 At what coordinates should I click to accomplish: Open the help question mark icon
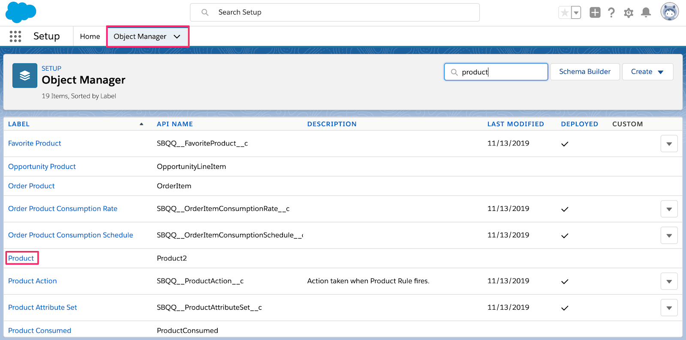611,12
